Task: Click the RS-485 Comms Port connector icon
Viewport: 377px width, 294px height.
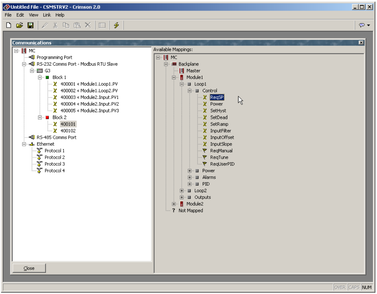Action: [x=32, y=137]
